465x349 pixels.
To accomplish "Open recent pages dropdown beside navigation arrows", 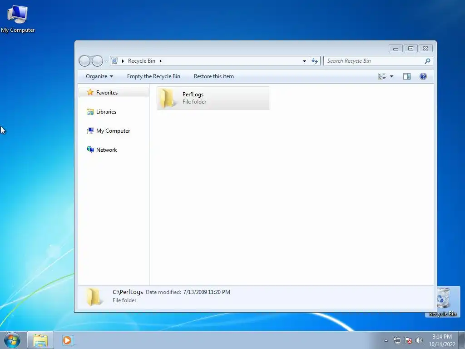I will click(106, 61).
